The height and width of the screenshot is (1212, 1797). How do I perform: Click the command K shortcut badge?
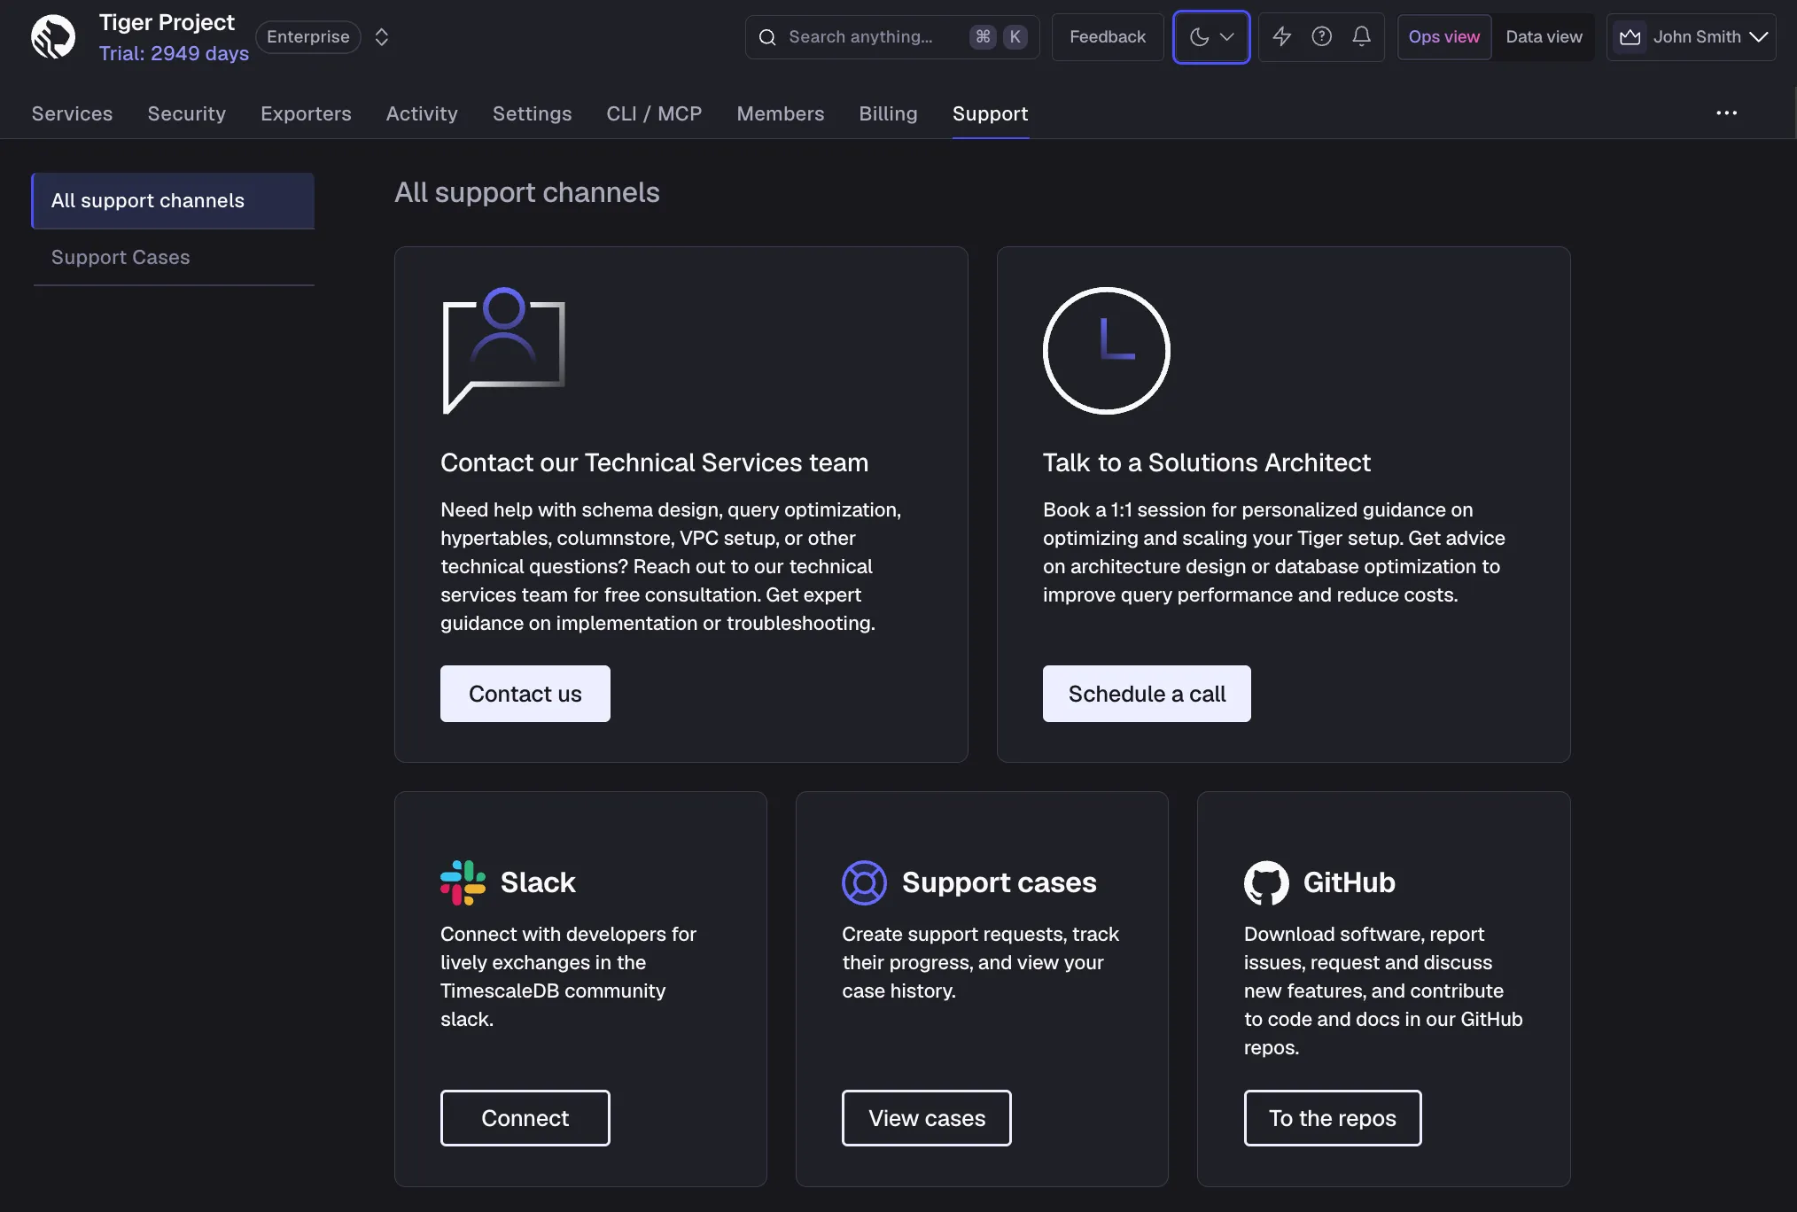999,37
